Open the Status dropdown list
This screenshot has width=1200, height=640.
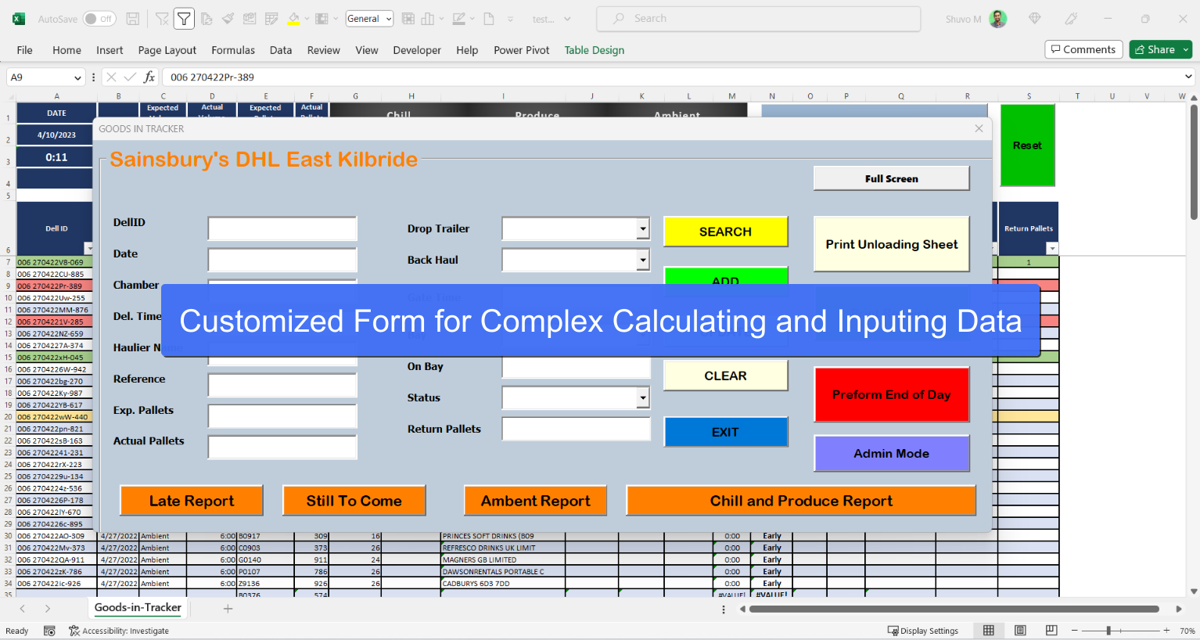coord(642,397)
